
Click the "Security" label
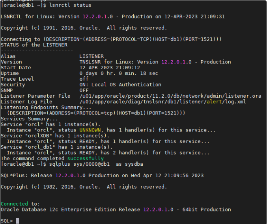13,85
